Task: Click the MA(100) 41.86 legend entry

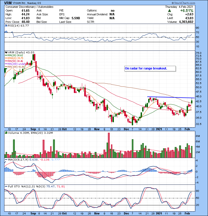Action: (15, 67)
